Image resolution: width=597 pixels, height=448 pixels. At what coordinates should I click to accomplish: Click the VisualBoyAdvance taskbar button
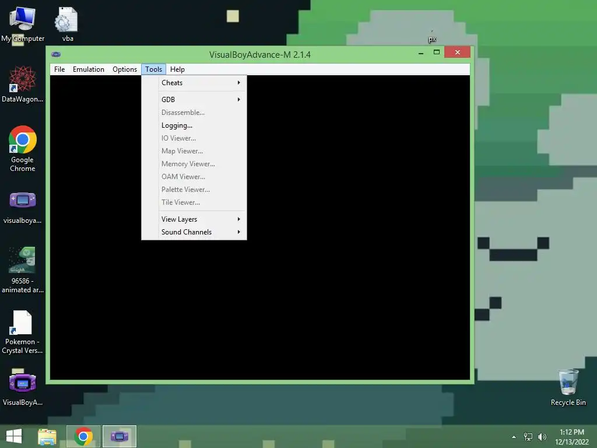coord(119,436)
